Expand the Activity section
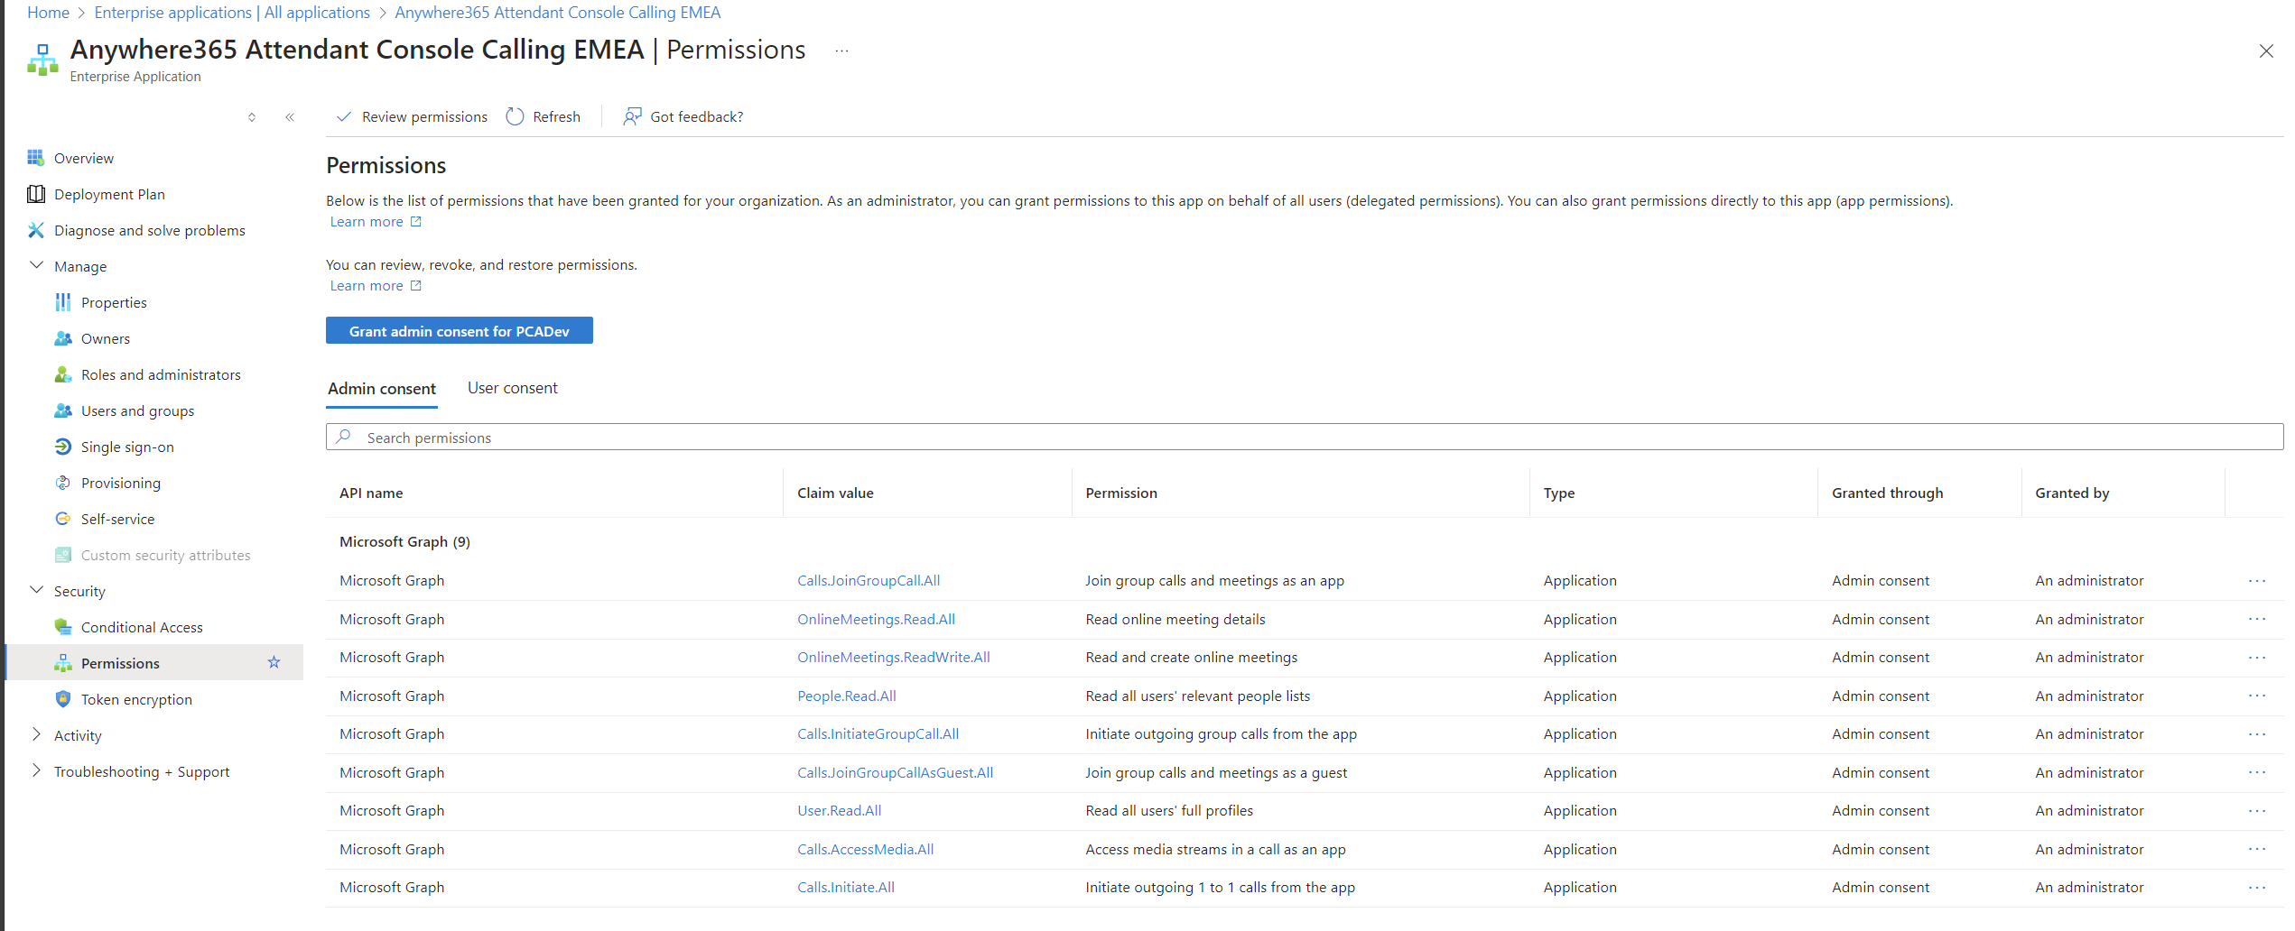 [x=36, y=734]
